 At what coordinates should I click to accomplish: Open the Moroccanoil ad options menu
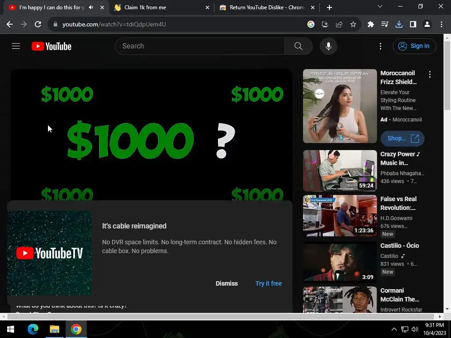pyautogui.click(x=430, y=74)
